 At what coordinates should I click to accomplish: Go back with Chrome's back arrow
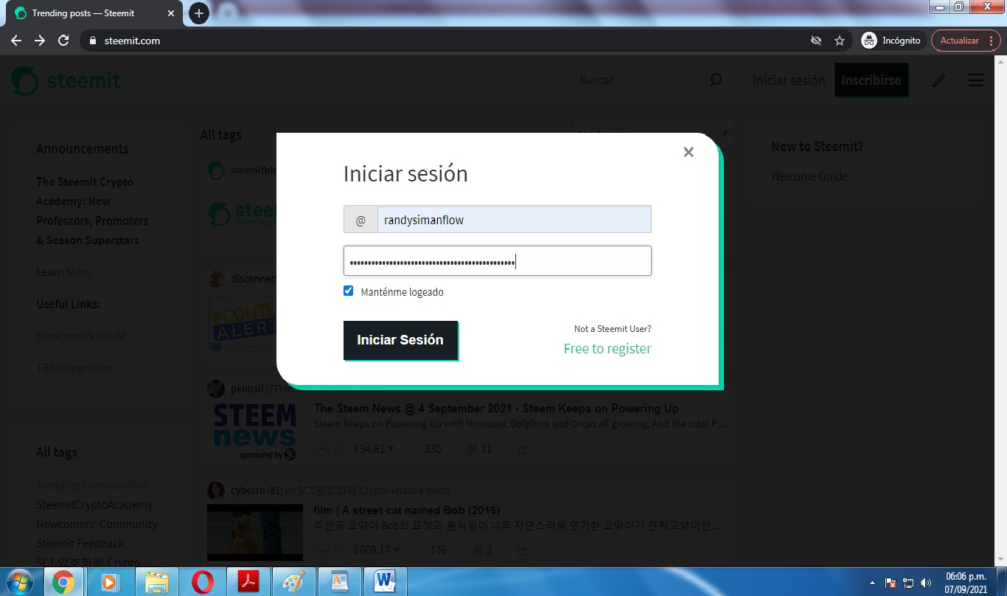point(16,41)
